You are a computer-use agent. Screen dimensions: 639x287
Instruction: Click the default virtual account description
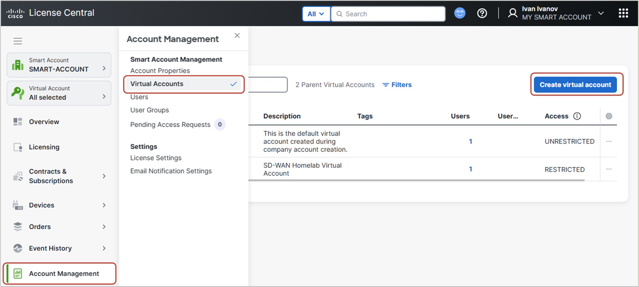tap(305, 141)
